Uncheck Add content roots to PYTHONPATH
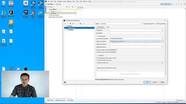The height and width of the screenshot is (104, 186). tap(97, 50)
